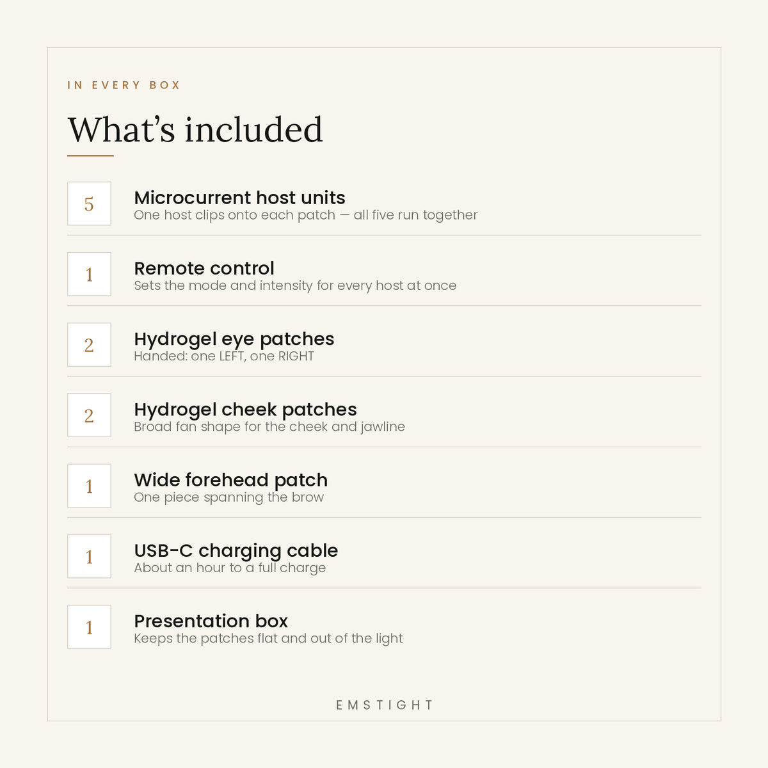Click 'Sets the mode and intensity' description
Screen dimensions: 768x768
pos(295,285)
